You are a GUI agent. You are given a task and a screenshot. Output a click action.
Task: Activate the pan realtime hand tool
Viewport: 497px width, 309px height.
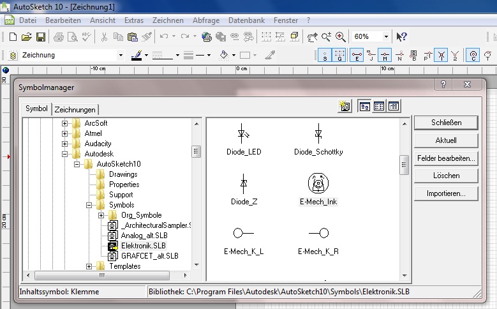click(312, 37)
